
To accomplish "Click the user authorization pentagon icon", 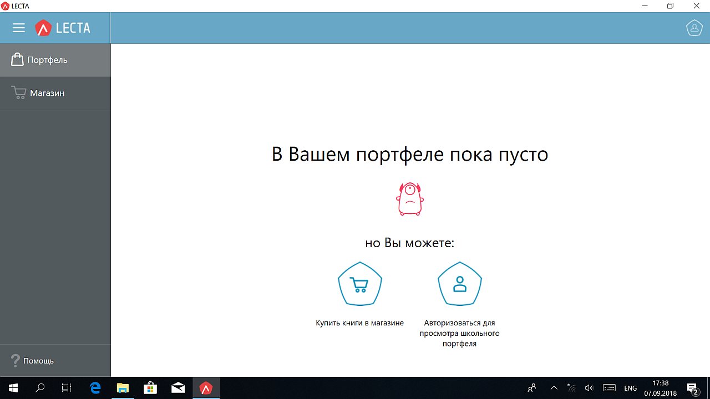I will click(460, 284).
